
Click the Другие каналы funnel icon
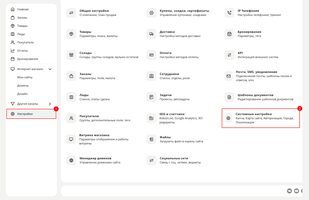pyautogui.click(x=13, y=104)
